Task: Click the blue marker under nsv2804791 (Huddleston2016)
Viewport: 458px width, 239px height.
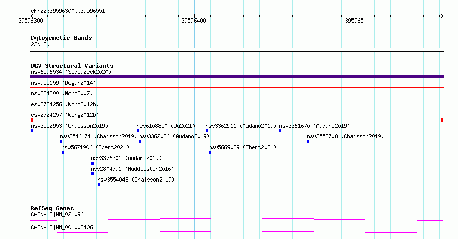Action: tap(92, 174)
